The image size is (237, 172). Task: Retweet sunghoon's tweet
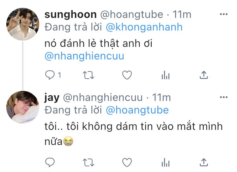88,75
